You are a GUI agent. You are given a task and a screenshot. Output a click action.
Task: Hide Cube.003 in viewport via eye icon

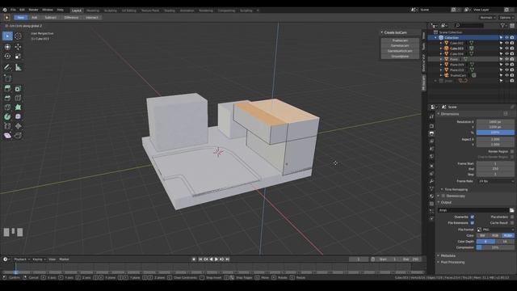click(x=506, y=48)
